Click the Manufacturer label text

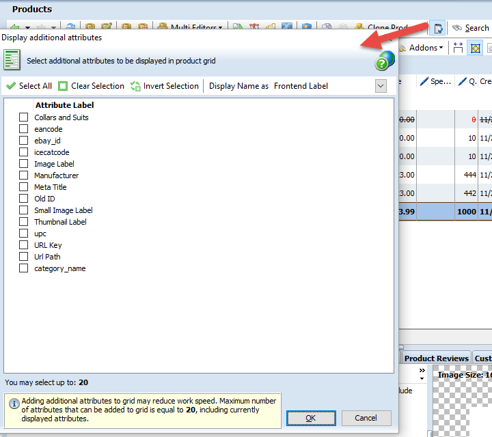(x=57, y=175)
